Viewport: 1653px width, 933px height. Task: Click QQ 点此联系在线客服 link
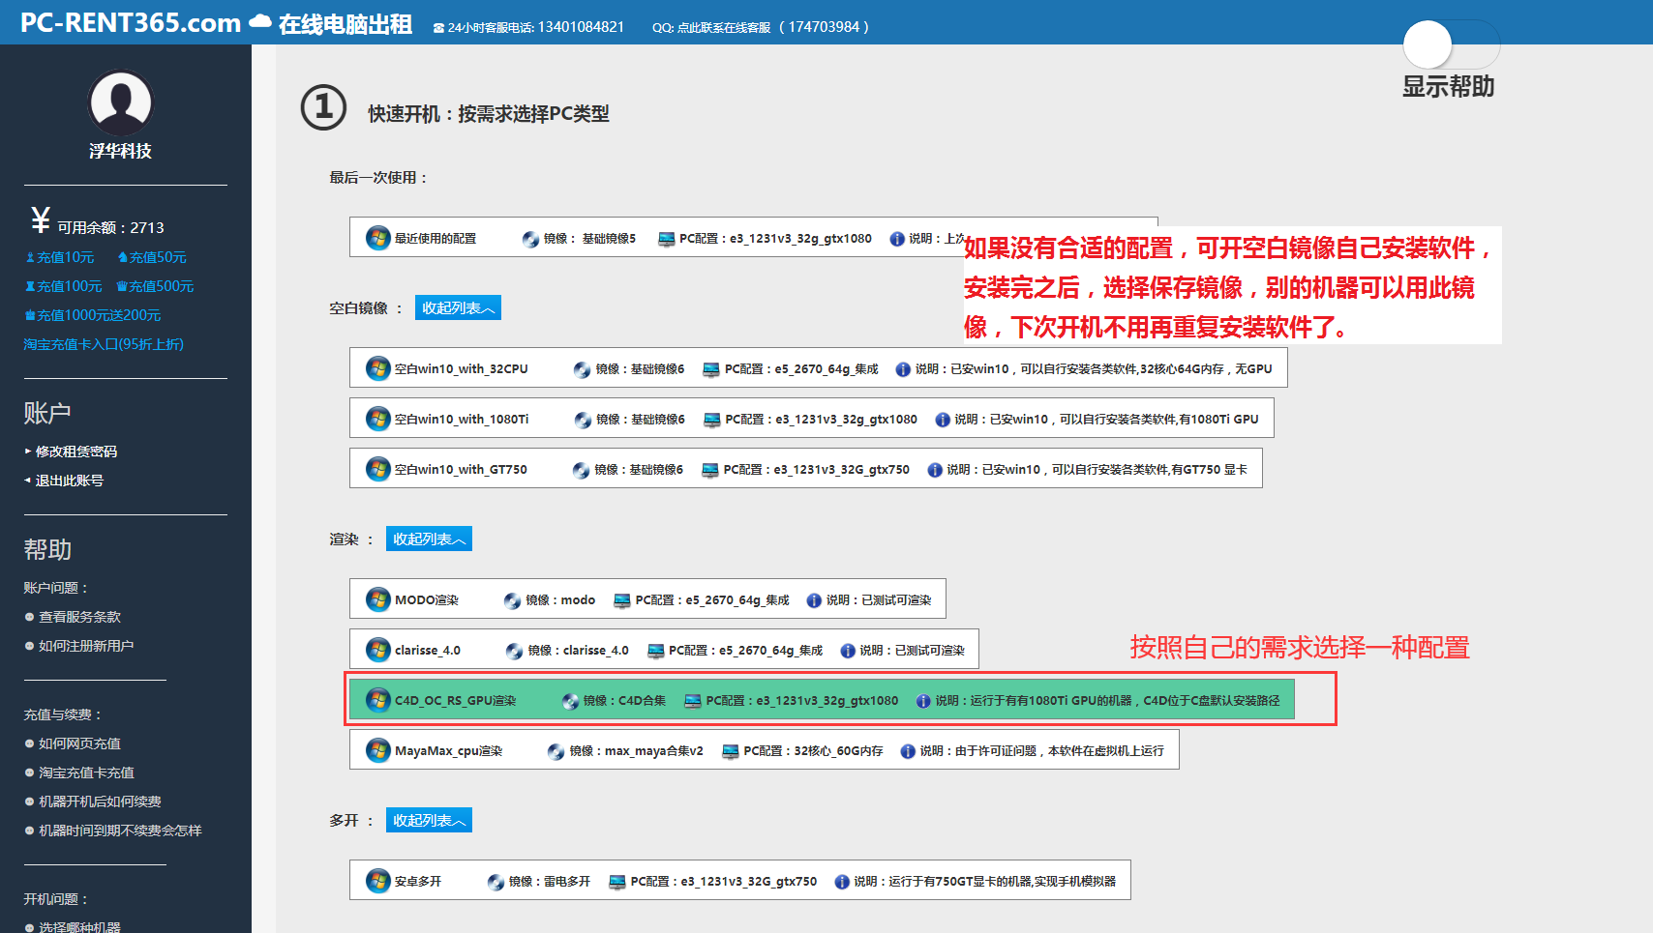pyautogui.click(x=724, y=28)
